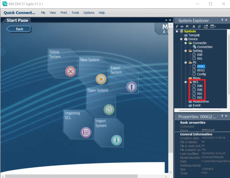This screenshot has width=230, height=178.
Task: Select the Config file under PS
Action: click(x=201, y=74)
